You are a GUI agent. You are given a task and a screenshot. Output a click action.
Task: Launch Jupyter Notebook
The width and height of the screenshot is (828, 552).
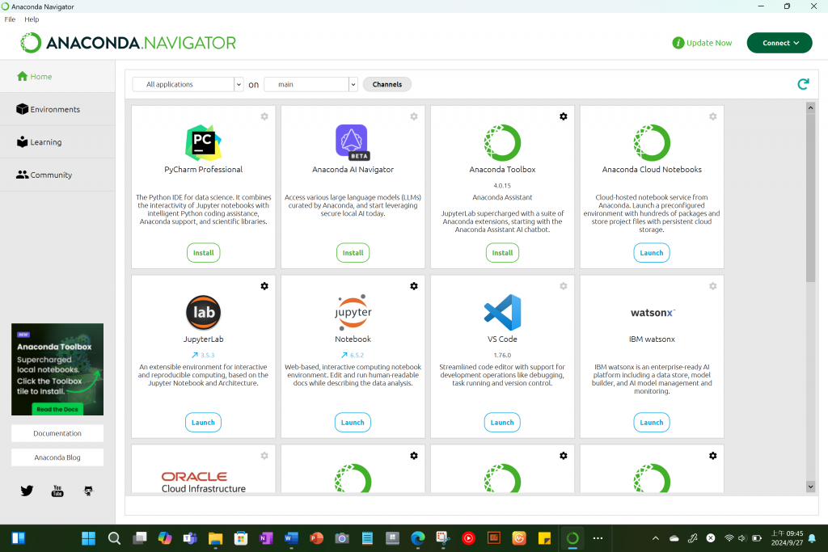(x=353, y=422)
